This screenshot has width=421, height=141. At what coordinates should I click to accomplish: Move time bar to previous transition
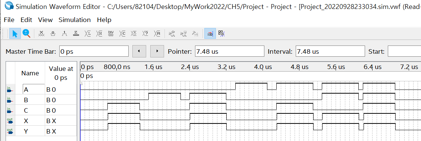139,51
